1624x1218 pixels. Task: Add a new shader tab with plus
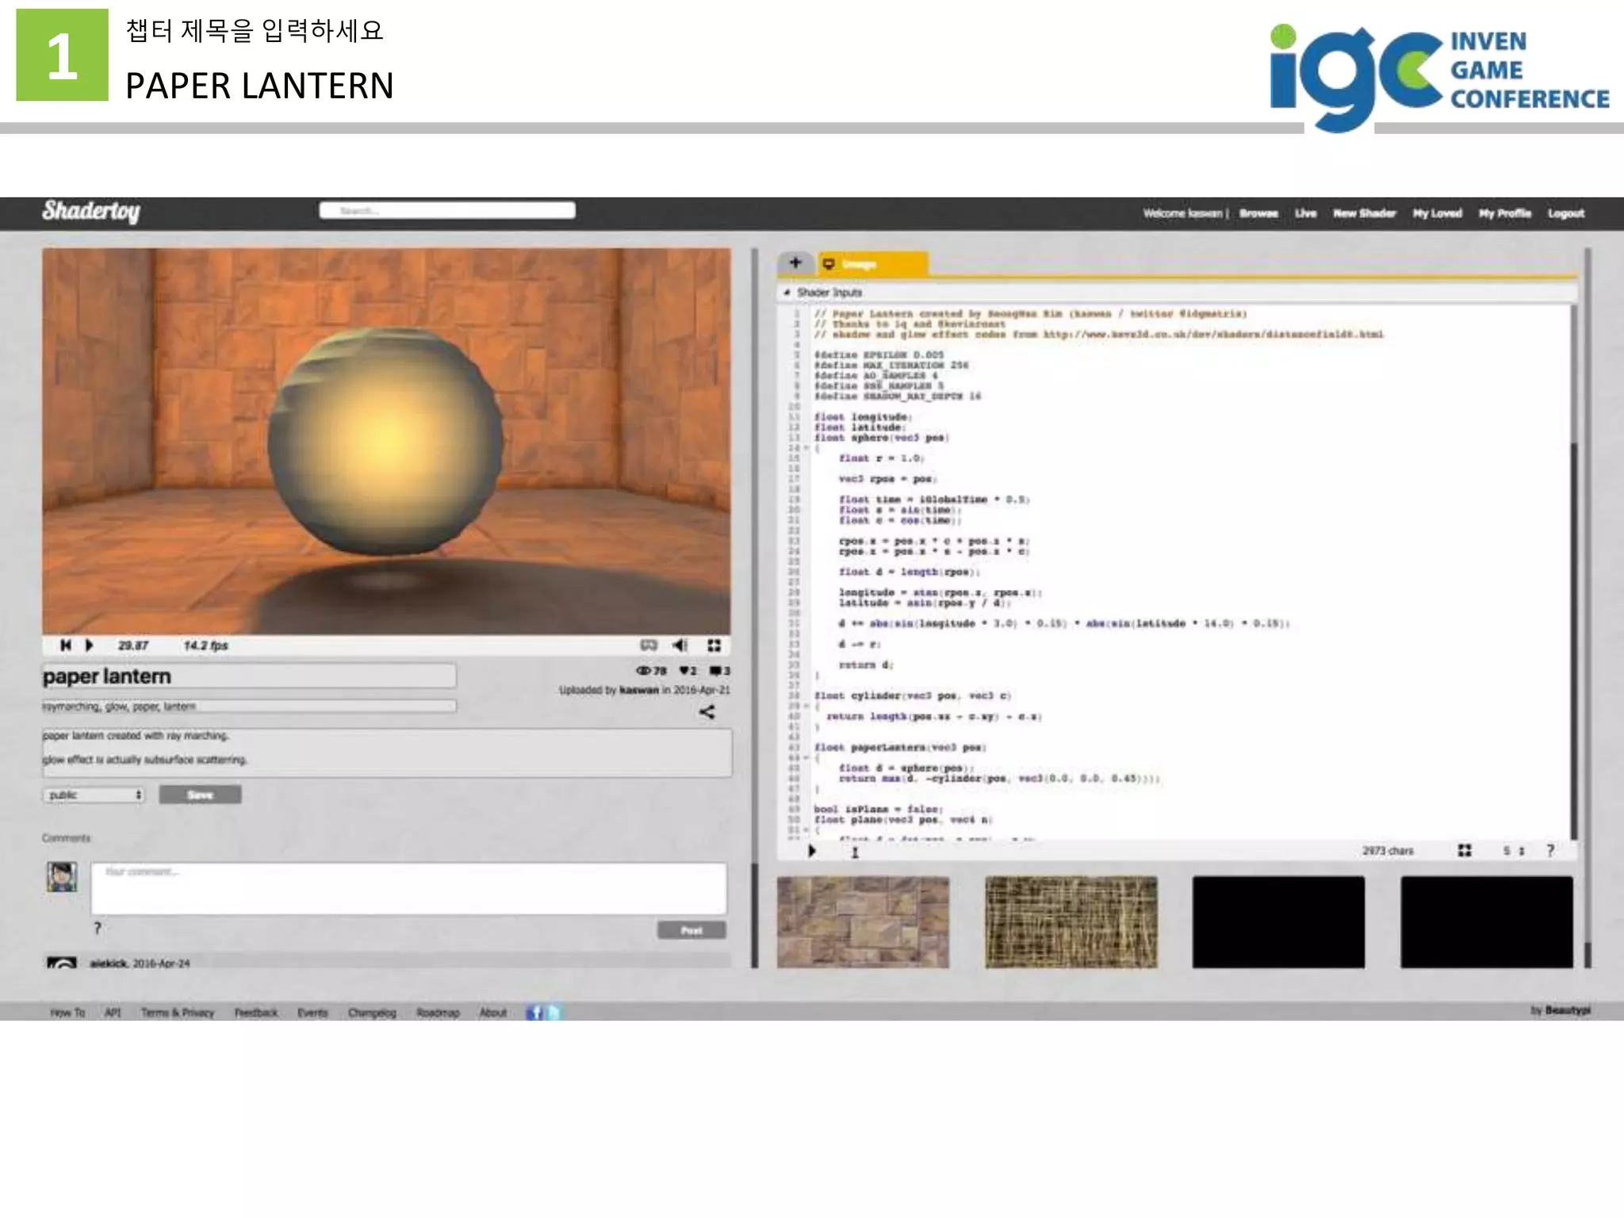pos(795,262)
